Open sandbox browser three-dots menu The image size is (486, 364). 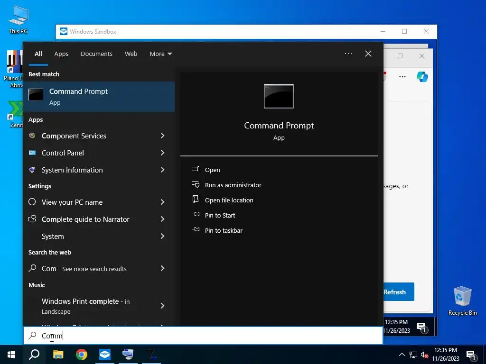pyautogui.click(x=402, y=76)
